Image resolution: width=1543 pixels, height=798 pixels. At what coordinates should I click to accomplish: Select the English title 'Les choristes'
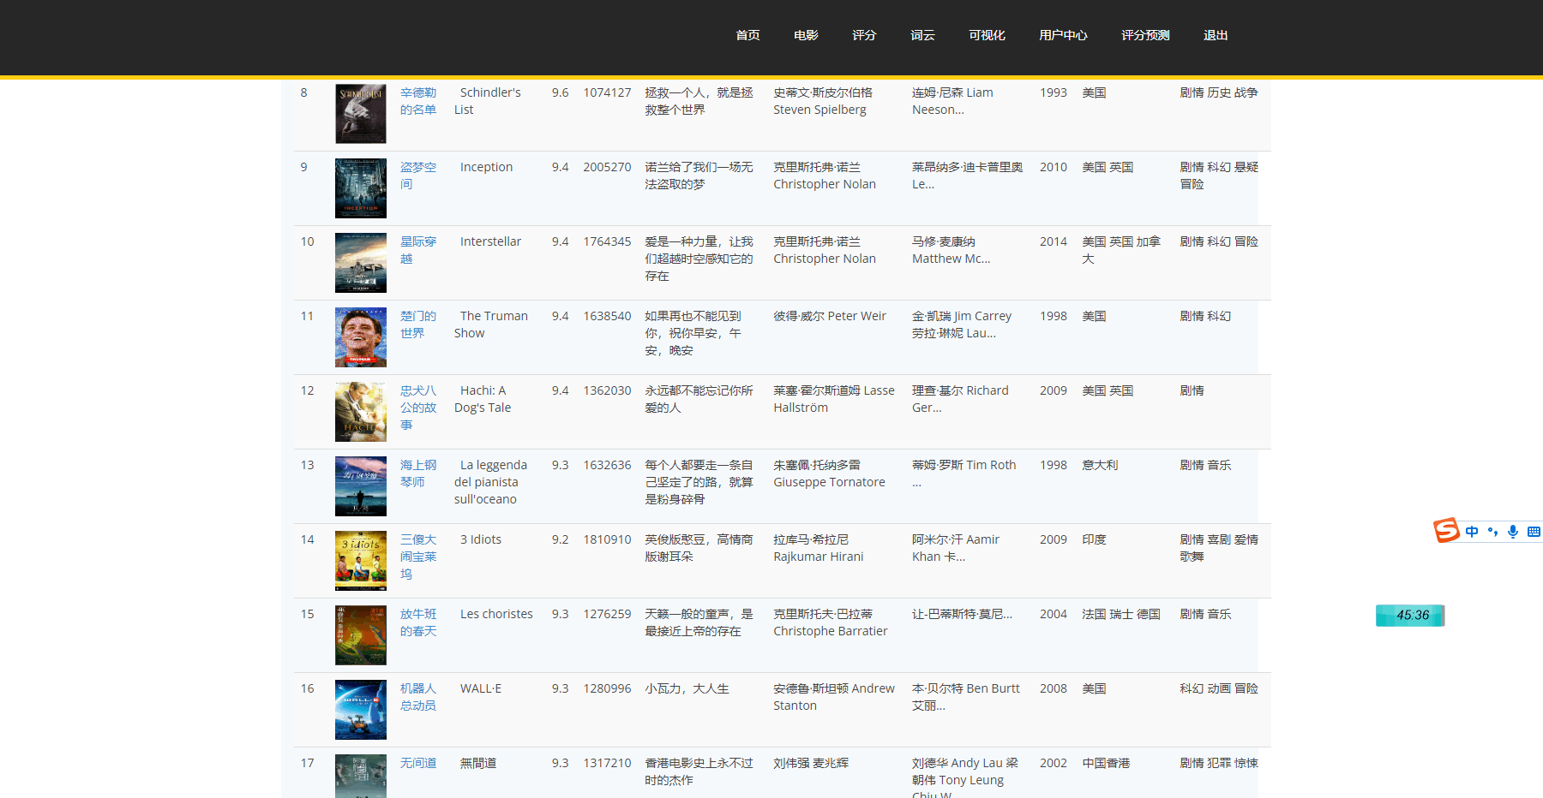click(x=496, y=614)
